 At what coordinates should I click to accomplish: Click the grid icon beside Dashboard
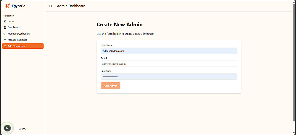pos(5,27)
